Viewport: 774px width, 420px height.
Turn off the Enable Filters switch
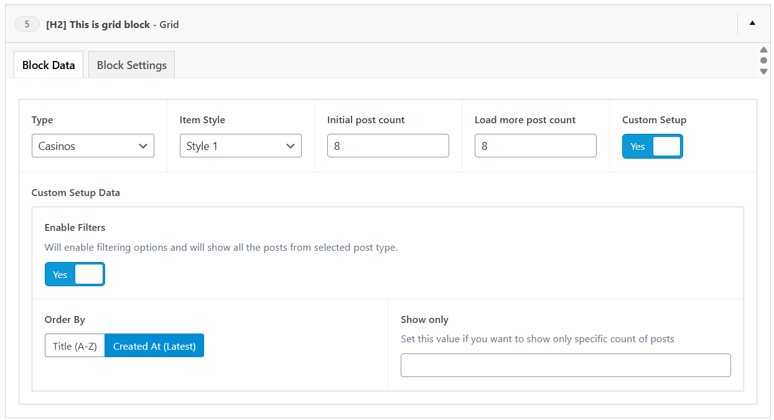(75, 274)
